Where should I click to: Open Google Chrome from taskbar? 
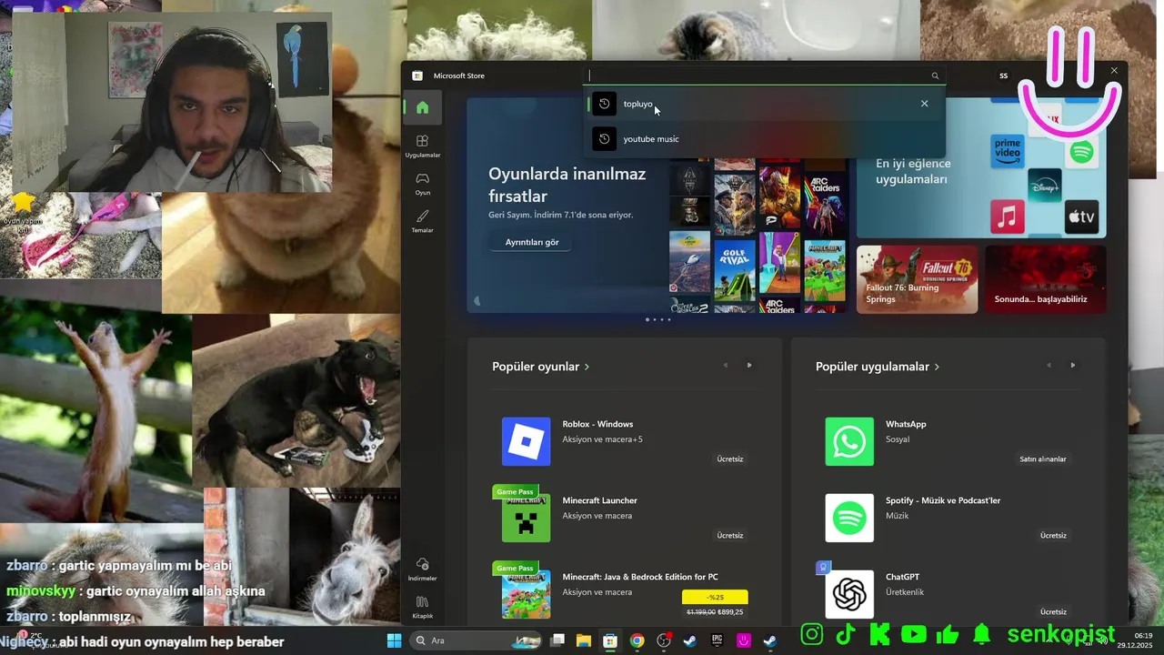[x=637, y=640]
